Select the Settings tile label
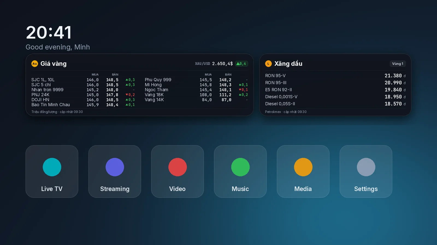This screenshot has width=437, height=245. [x=366, y=189]
